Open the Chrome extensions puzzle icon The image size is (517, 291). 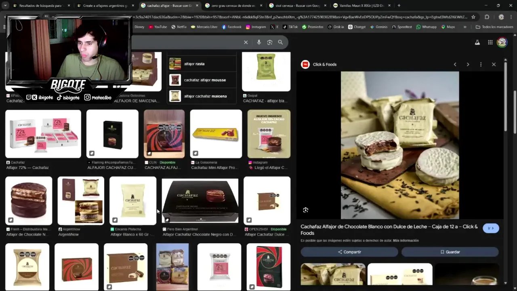pyautogui.click(x=487, y=17)
